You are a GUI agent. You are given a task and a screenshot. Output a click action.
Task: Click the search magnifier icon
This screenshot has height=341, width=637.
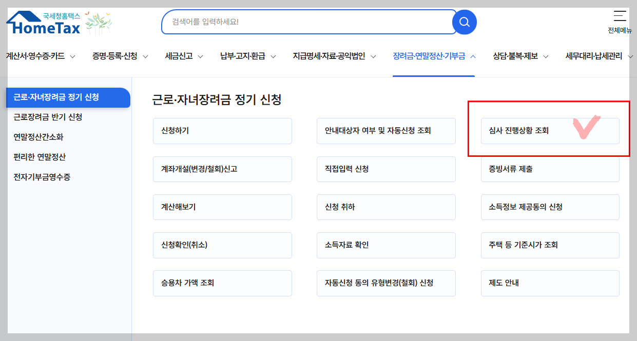(x=464, y=22)
